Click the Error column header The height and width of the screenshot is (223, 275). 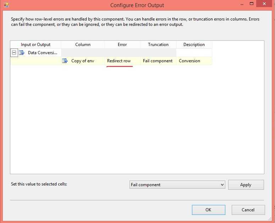(122, 45)
